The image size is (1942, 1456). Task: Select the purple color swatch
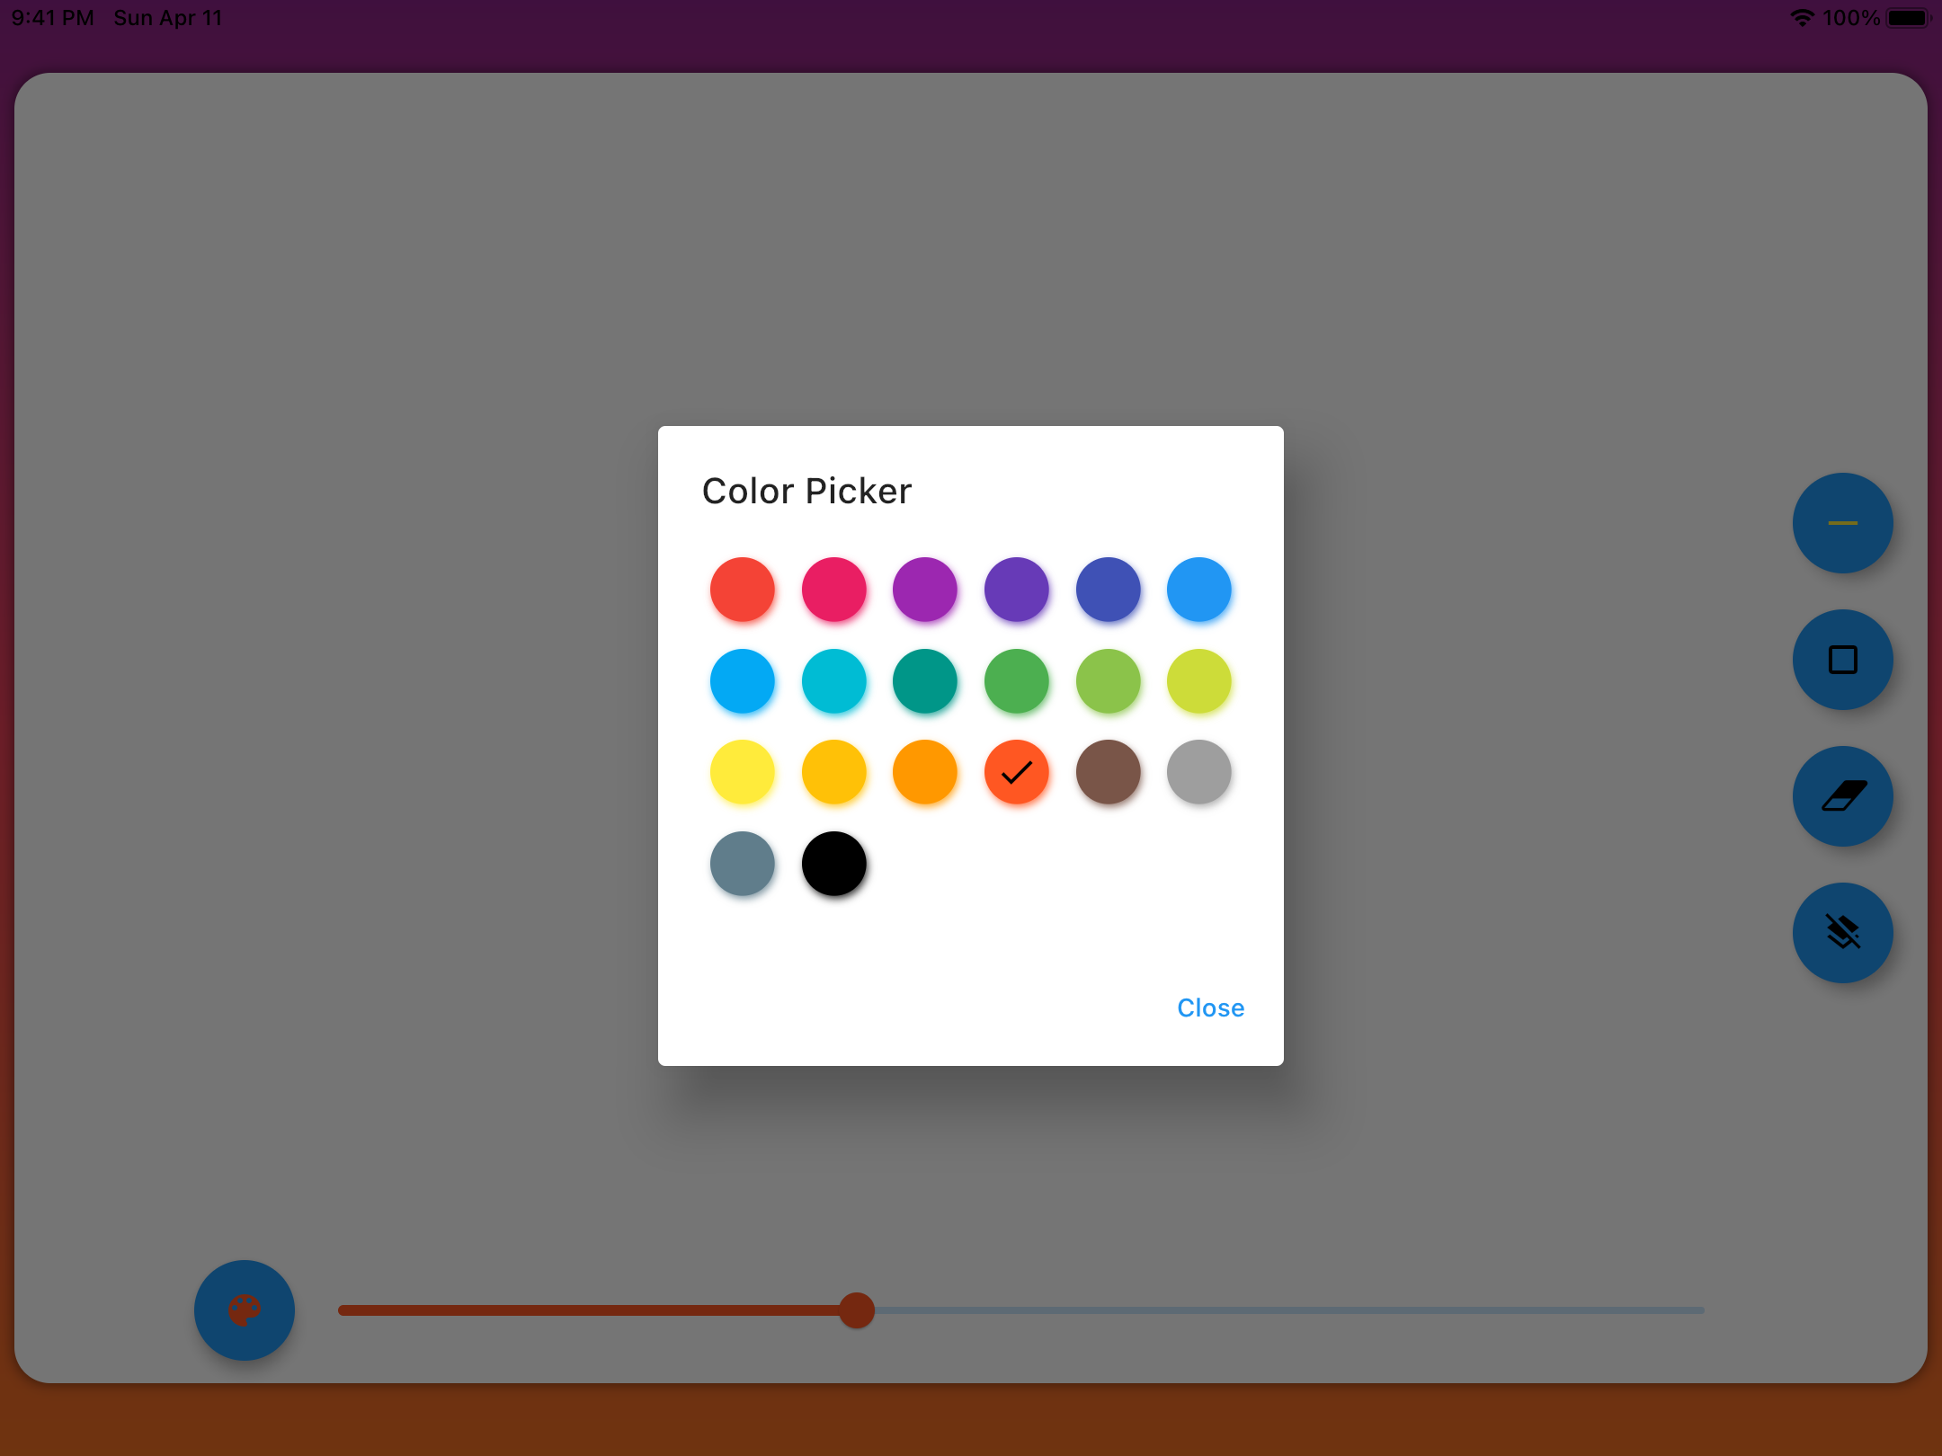[x=925, y=590]
